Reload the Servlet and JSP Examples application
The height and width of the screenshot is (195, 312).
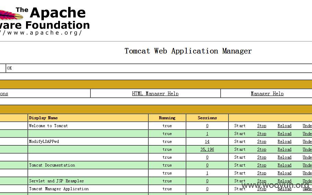coord(285,181)
